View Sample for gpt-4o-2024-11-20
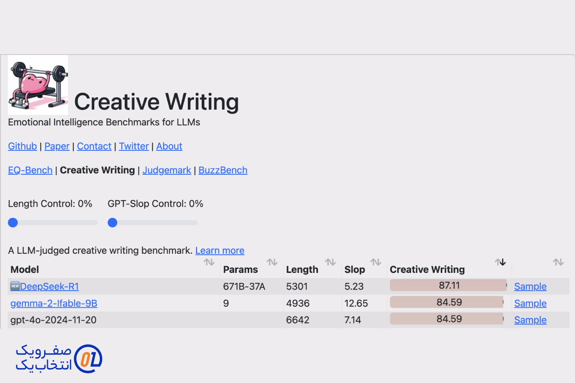 (x=530, y=320)
